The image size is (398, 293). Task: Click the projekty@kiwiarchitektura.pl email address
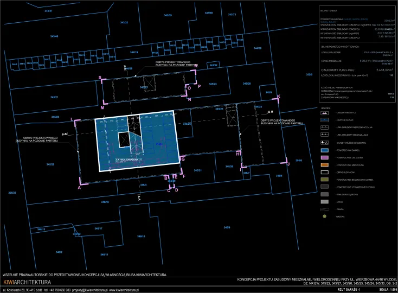[x=89, y=290]
